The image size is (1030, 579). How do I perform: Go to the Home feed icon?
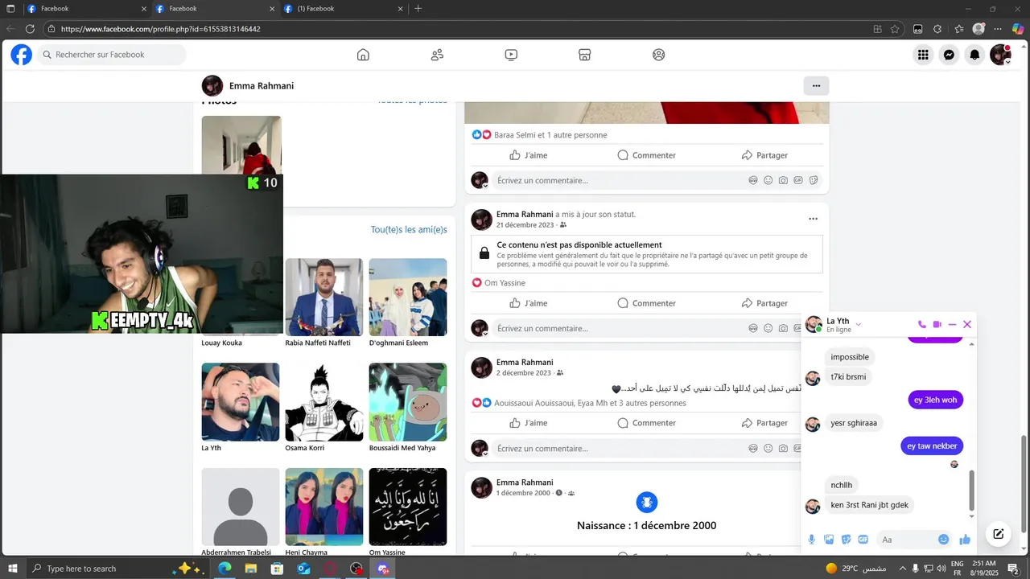(363, 55)
